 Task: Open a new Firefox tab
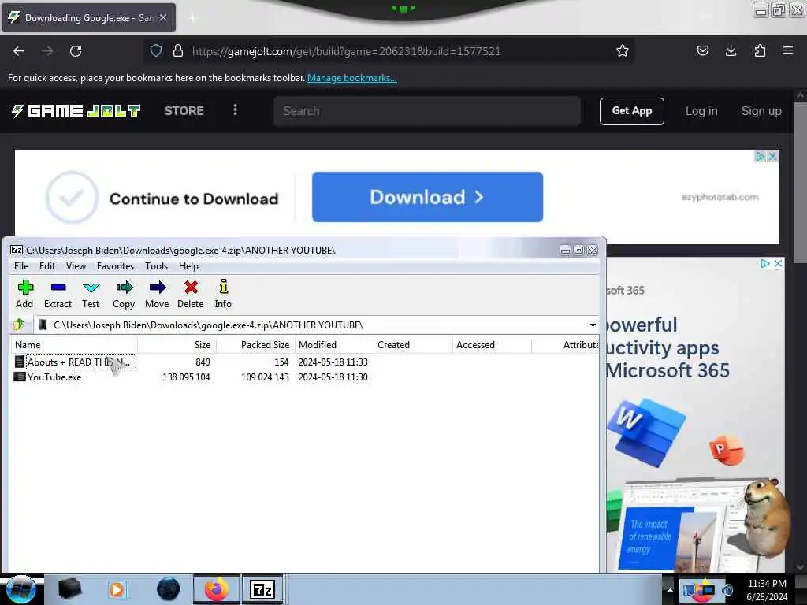(x=192, y=18)
